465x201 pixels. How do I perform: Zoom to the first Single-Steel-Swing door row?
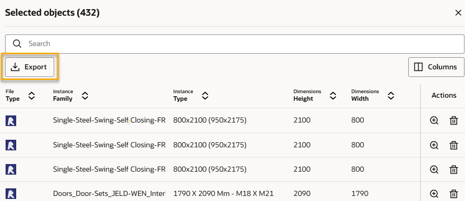tap(434, 120)
